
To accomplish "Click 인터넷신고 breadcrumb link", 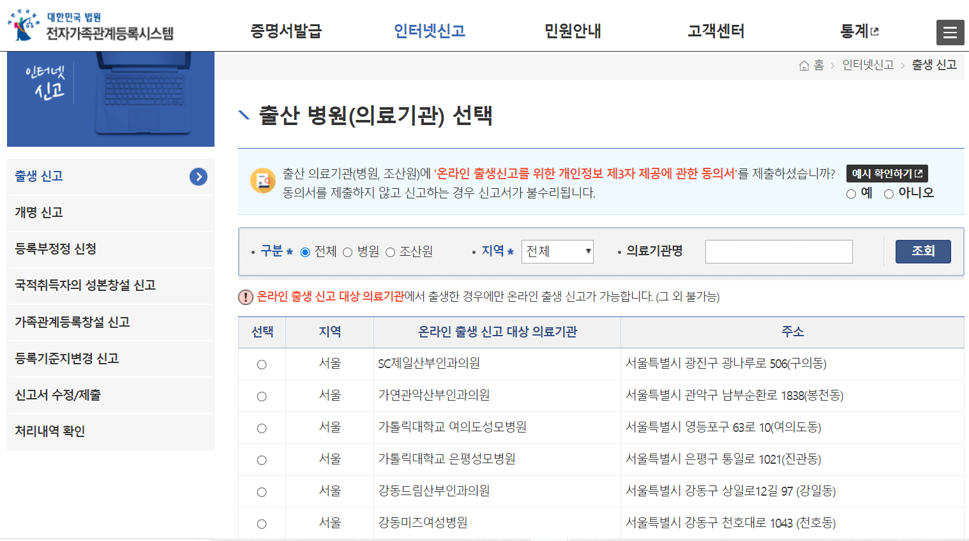I will click(x=868, y=65).
